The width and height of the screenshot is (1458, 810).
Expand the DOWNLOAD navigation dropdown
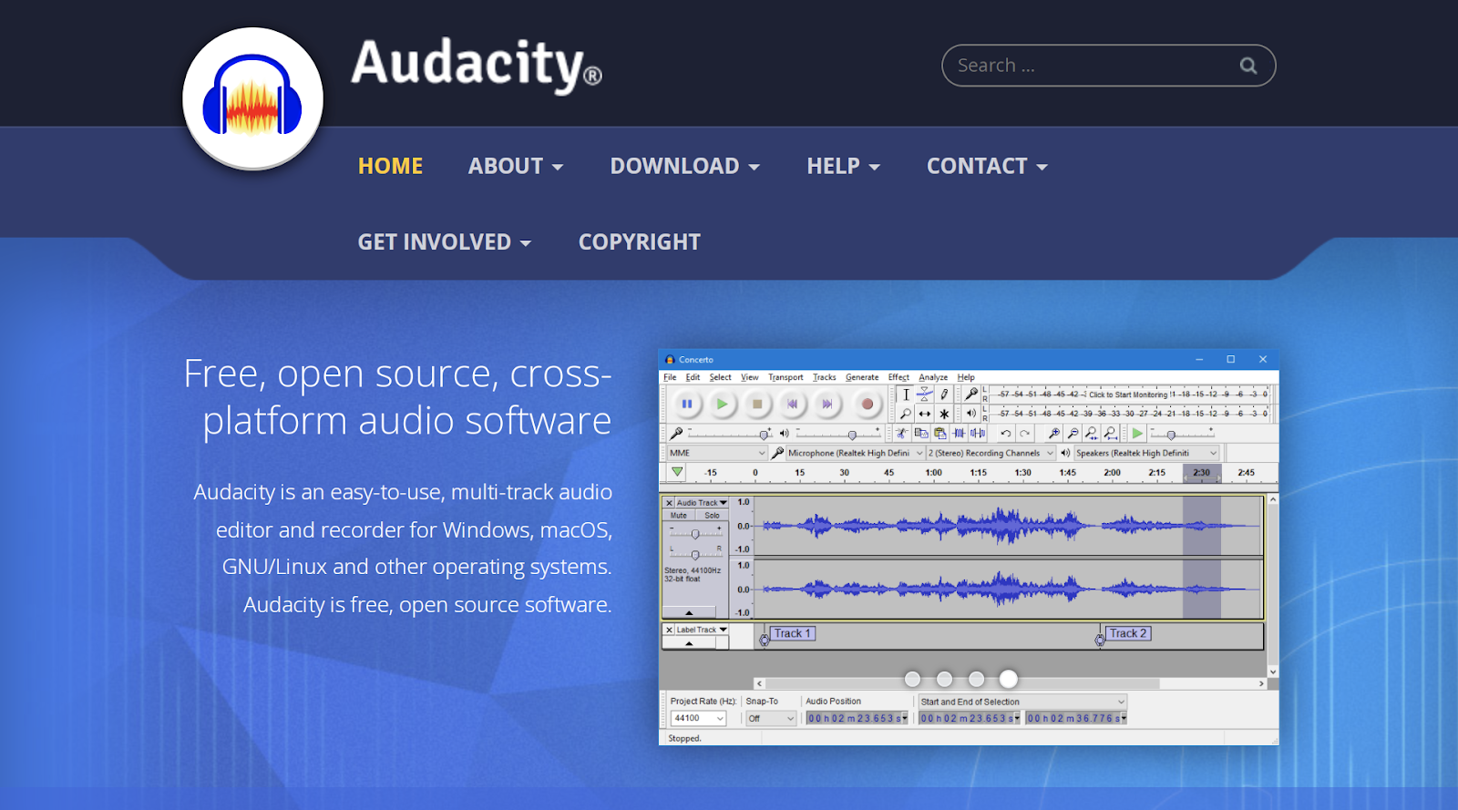click(x=684, y=166)
